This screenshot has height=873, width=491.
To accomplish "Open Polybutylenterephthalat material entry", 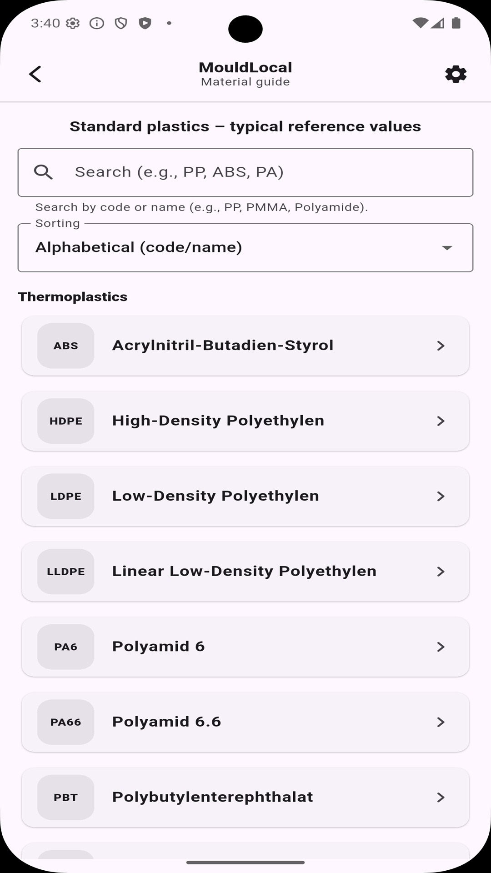I will pos(212,798).
